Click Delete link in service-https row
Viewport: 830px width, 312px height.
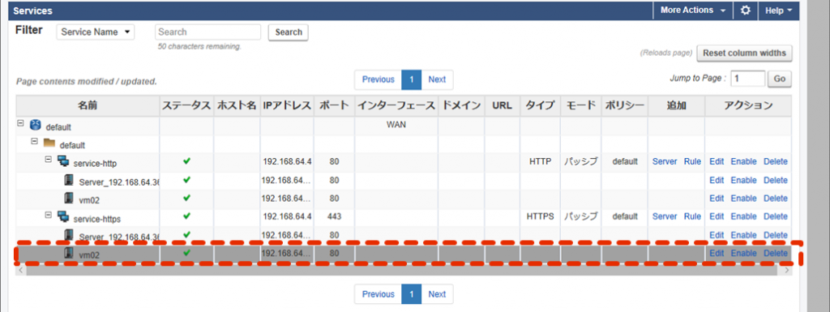776,216
